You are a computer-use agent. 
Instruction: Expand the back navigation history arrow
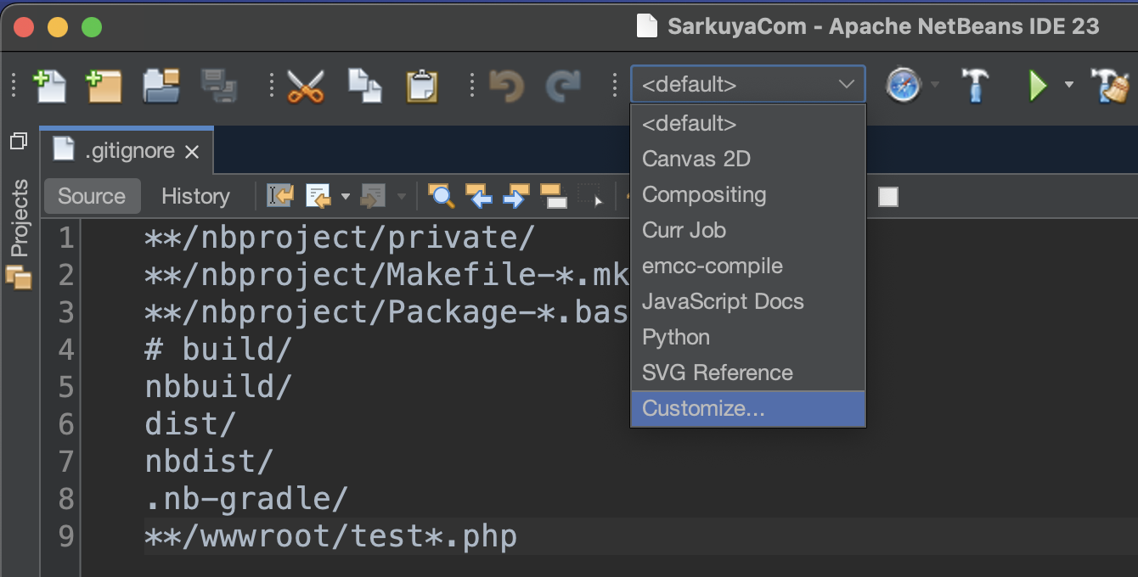pyautogui.click(x=346, y=197)
